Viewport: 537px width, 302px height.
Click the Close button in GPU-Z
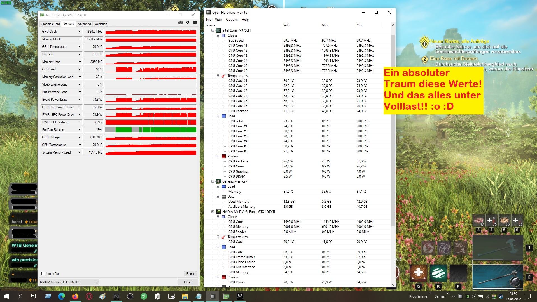pyautogui.click(x=188, y=282)
